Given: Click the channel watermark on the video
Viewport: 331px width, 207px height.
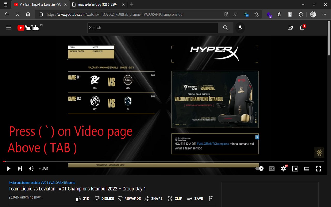Looking at the screenshot, I should (x=319, y=153).
